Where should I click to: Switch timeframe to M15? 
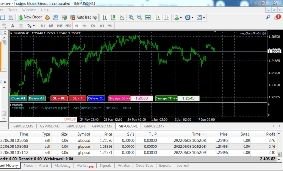click(x=60, y=26)
